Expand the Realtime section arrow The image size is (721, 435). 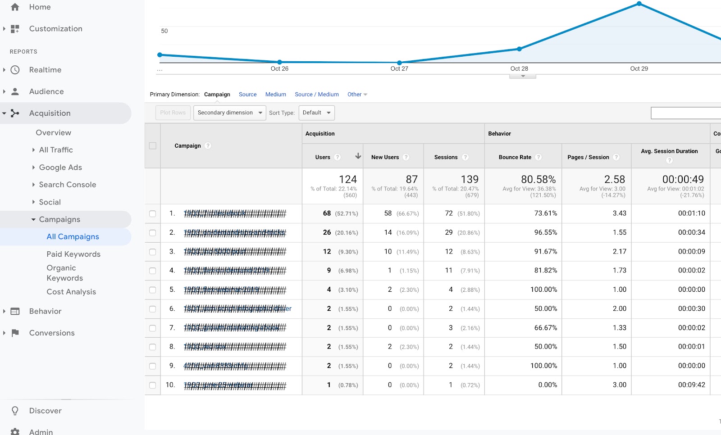(x=4, y=70)
